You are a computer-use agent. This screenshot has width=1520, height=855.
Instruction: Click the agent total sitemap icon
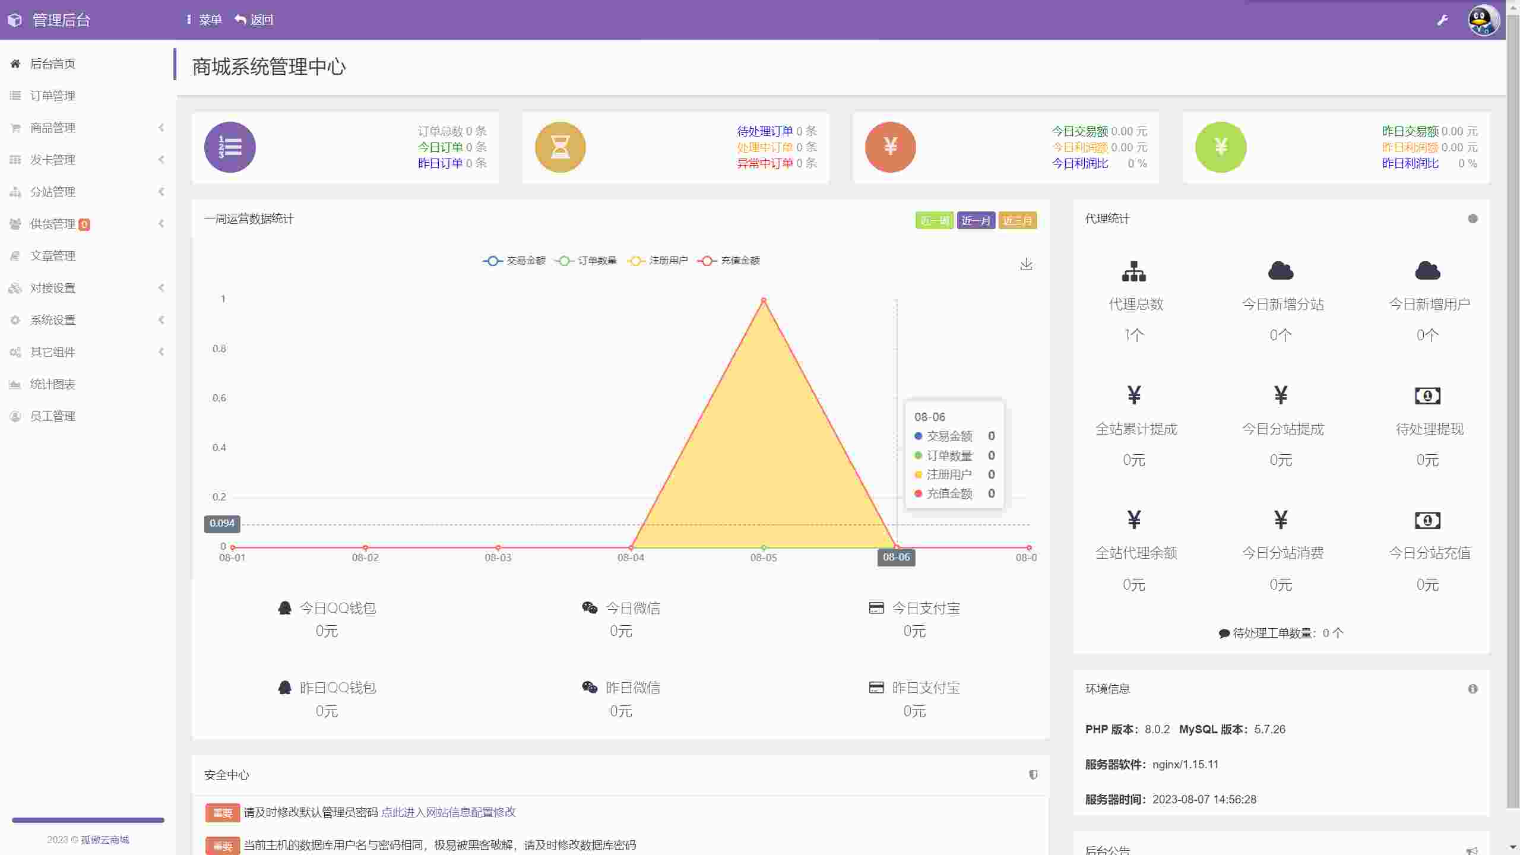[1133, 271]
